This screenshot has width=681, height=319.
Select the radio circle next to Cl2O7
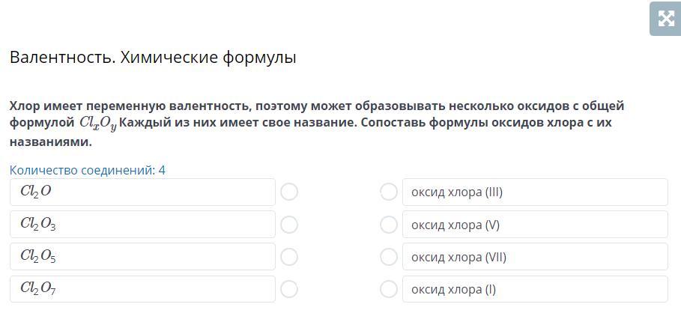click(x=289, y=289)
